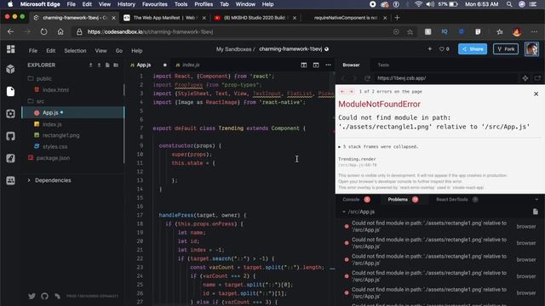Collapse the /src/App.js problems group
Screen dimensions: 545x306
pyautogui.click(x=359, y=212)
